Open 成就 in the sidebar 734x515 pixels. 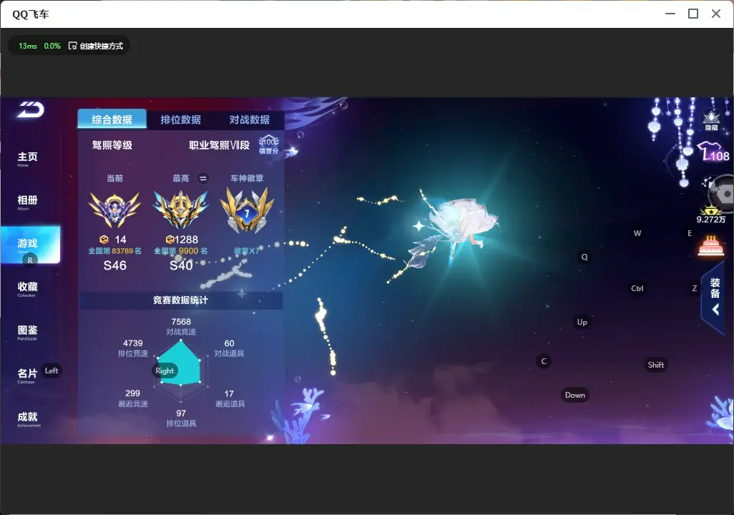28,418
